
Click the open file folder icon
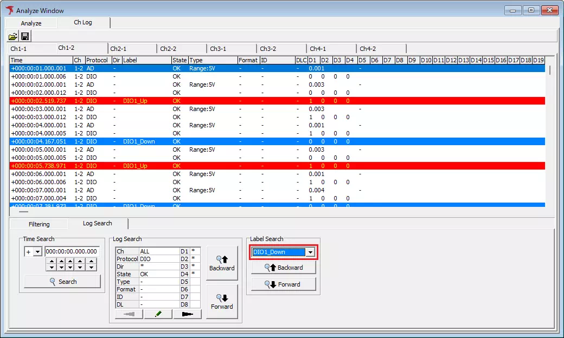coord(12,36)
